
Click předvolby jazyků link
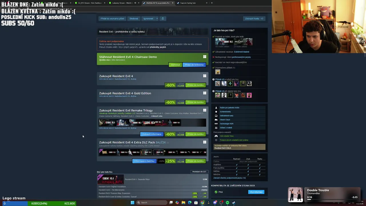(158, 47)
